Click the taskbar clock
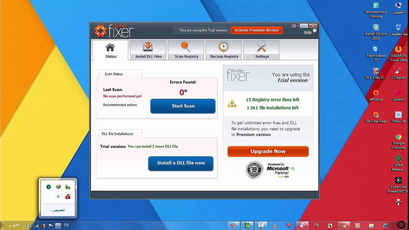The image size is (409, 230). [x=14, y=226]
